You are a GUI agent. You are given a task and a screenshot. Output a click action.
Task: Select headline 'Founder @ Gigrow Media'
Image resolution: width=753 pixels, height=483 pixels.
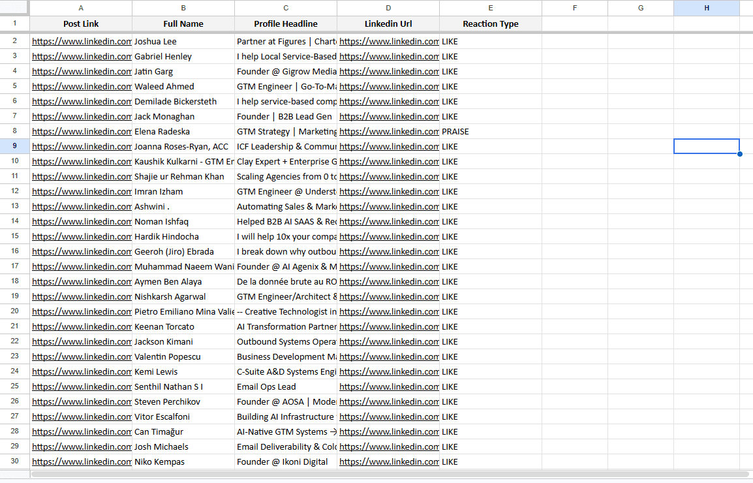pos(286,71)
